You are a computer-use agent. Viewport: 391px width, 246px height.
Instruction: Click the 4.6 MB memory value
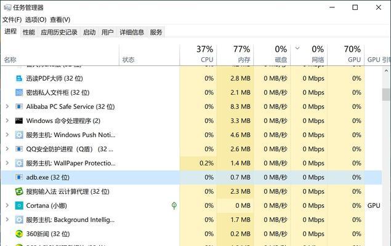pos(240,135)
